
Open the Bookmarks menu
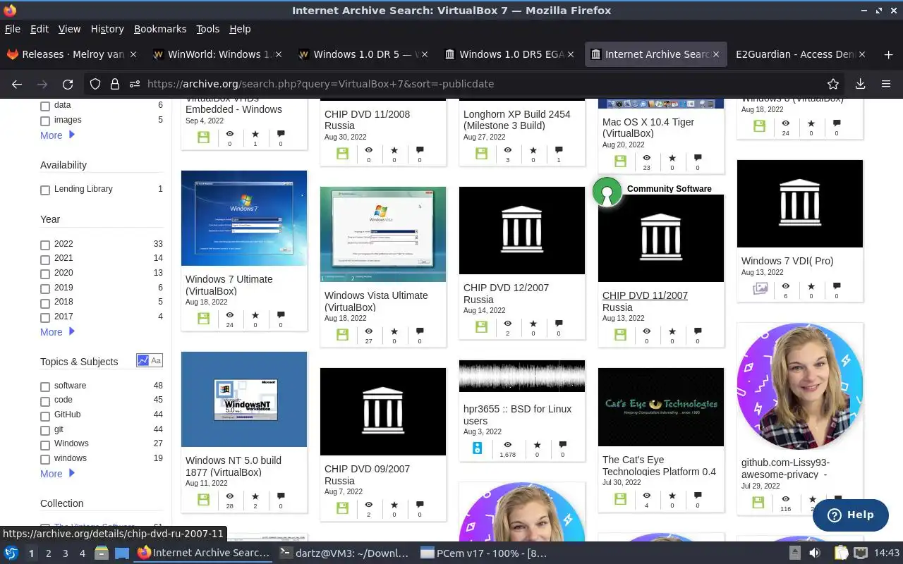click(160, 29)
